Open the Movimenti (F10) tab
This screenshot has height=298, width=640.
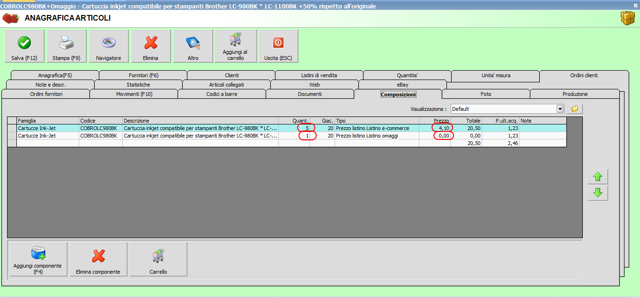134,94
